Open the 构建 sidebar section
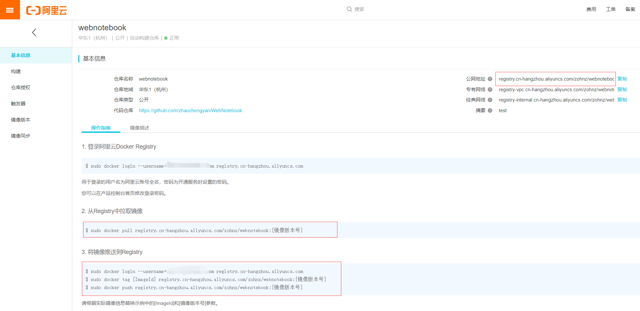 coord(36,72)
